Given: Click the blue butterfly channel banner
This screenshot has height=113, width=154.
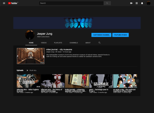Looking at the screenshot, I should tap(77, 23).
